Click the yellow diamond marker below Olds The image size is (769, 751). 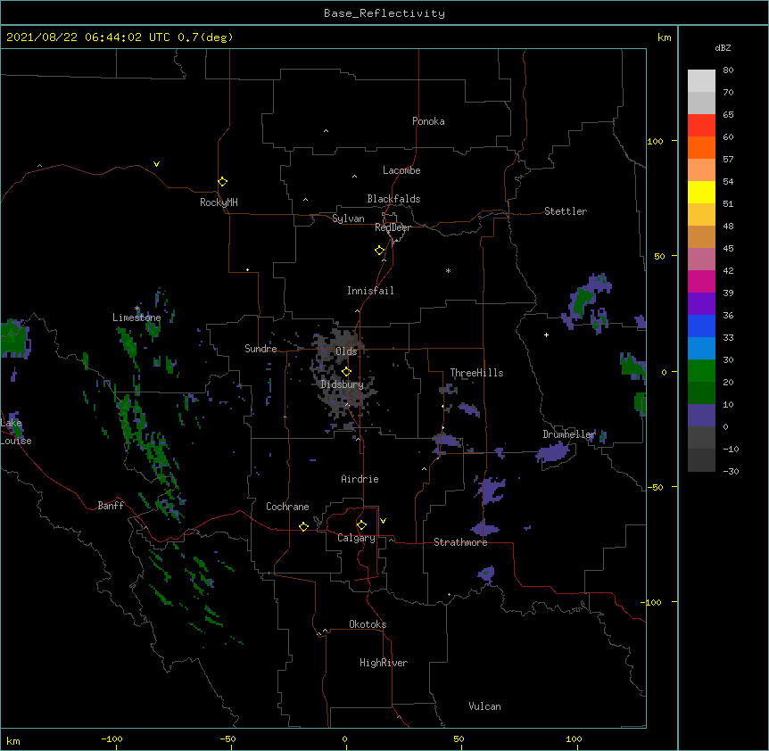346,372
